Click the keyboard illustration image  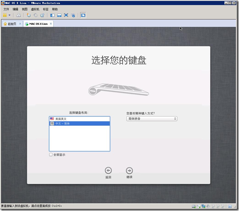[118, 90]
